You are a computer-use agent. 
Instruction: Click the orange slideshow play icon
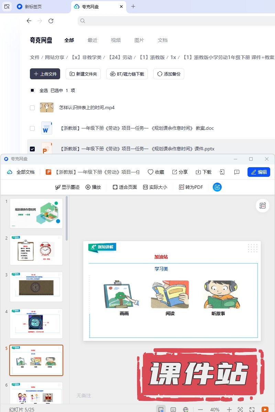[x=265, y=409]
